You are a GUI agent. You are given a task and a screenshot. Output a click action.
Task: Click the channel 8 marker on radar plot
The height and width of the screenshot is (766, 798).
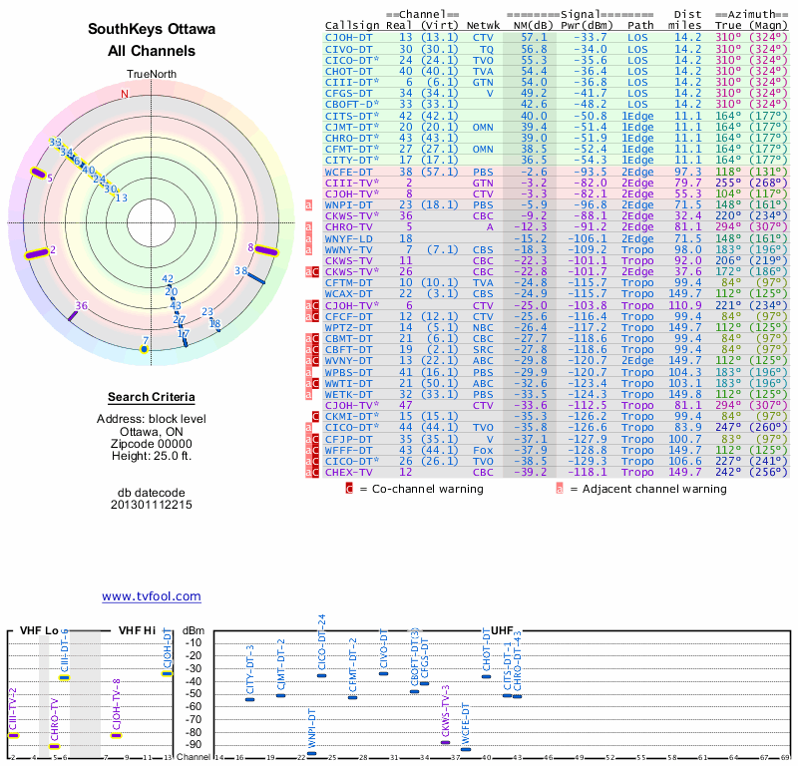tap(265, 251)
